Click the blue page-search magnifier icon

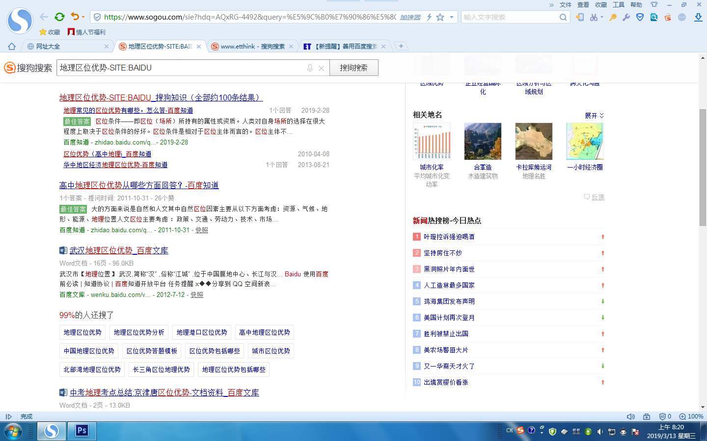pos(654,17)
